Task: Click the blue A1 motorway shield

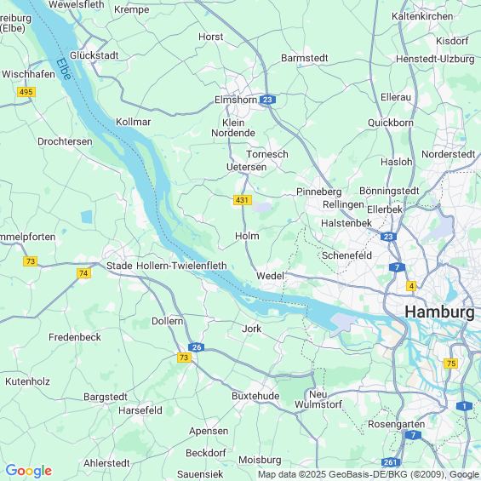Action: [464, 406]
